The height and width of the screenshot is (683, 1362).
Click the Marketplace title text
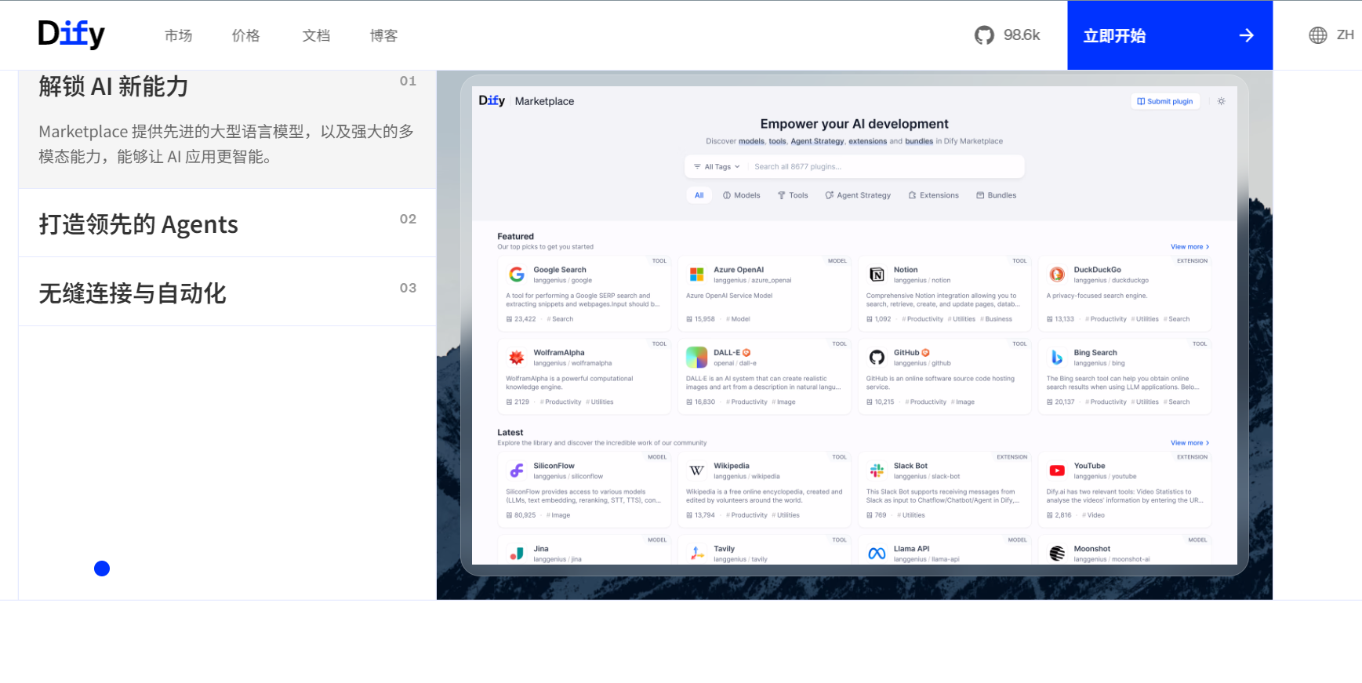[544, 101]
